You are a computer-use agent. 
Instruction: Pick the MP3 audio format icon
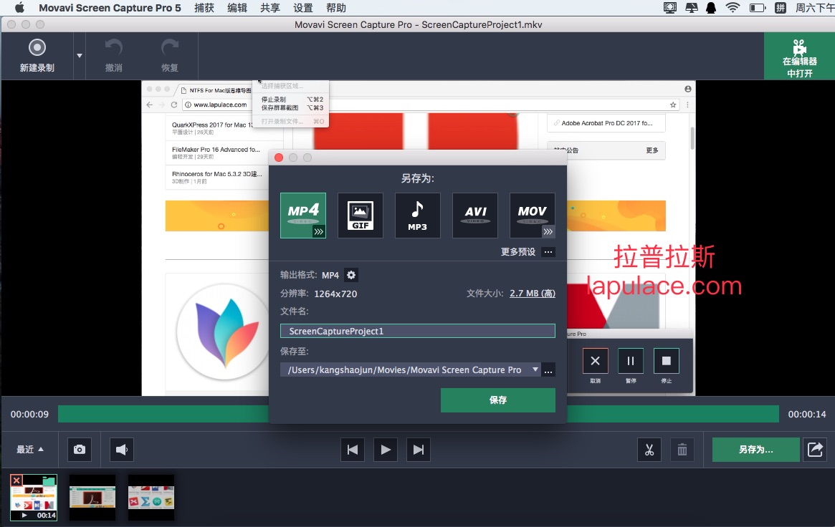[417, 215]
